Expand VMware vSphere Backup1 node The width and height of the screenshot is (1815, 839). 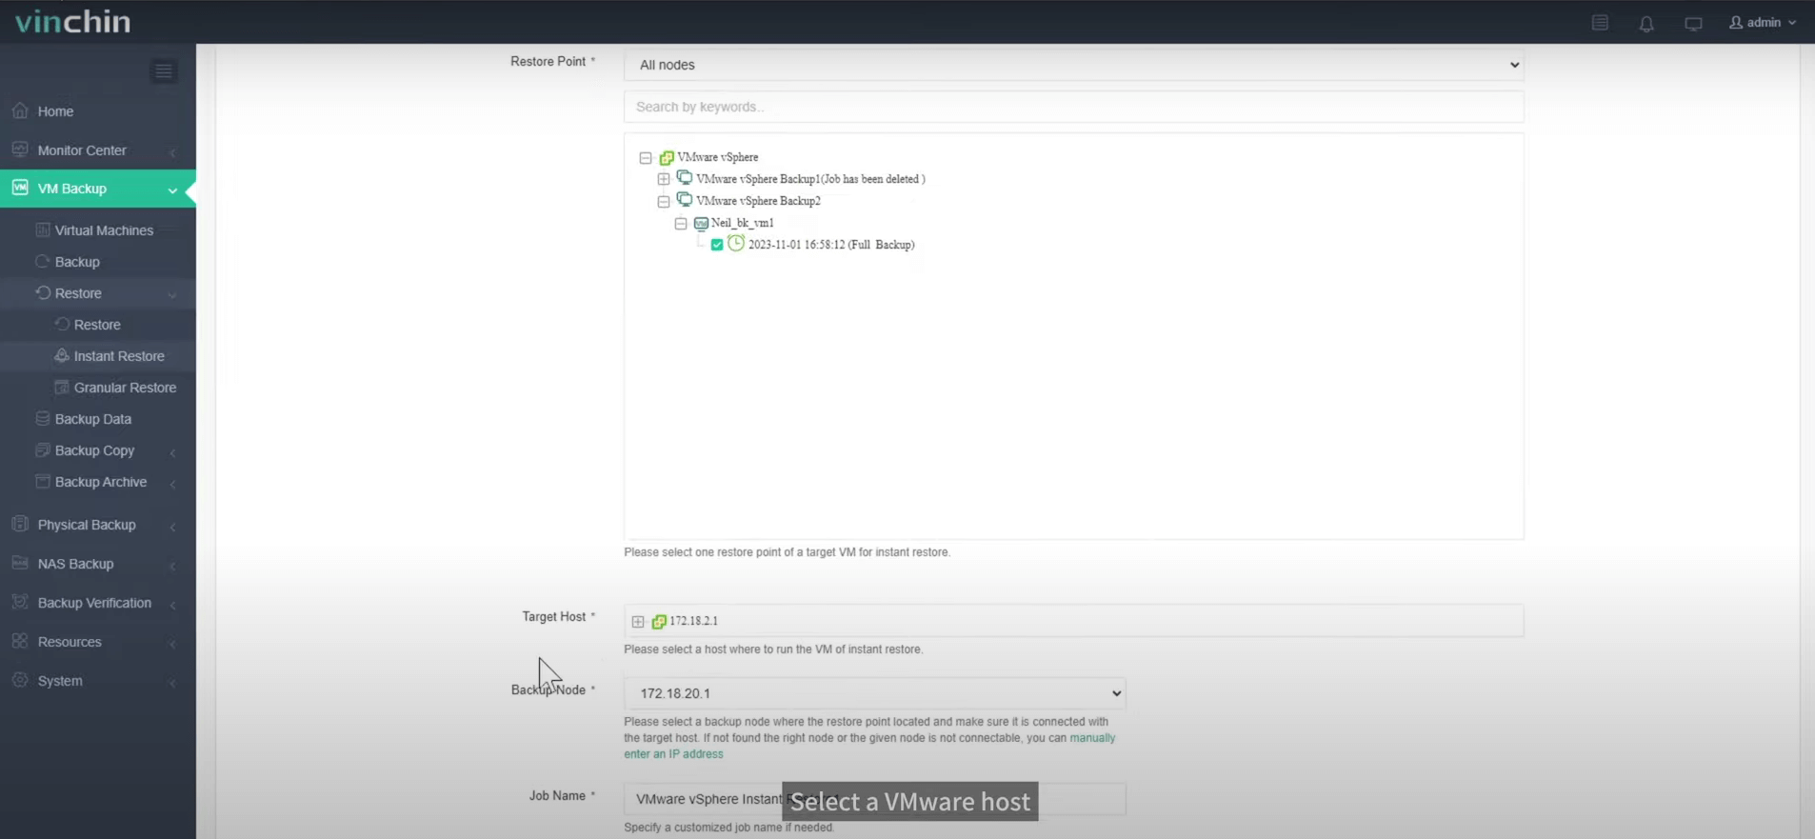[664, 179]
